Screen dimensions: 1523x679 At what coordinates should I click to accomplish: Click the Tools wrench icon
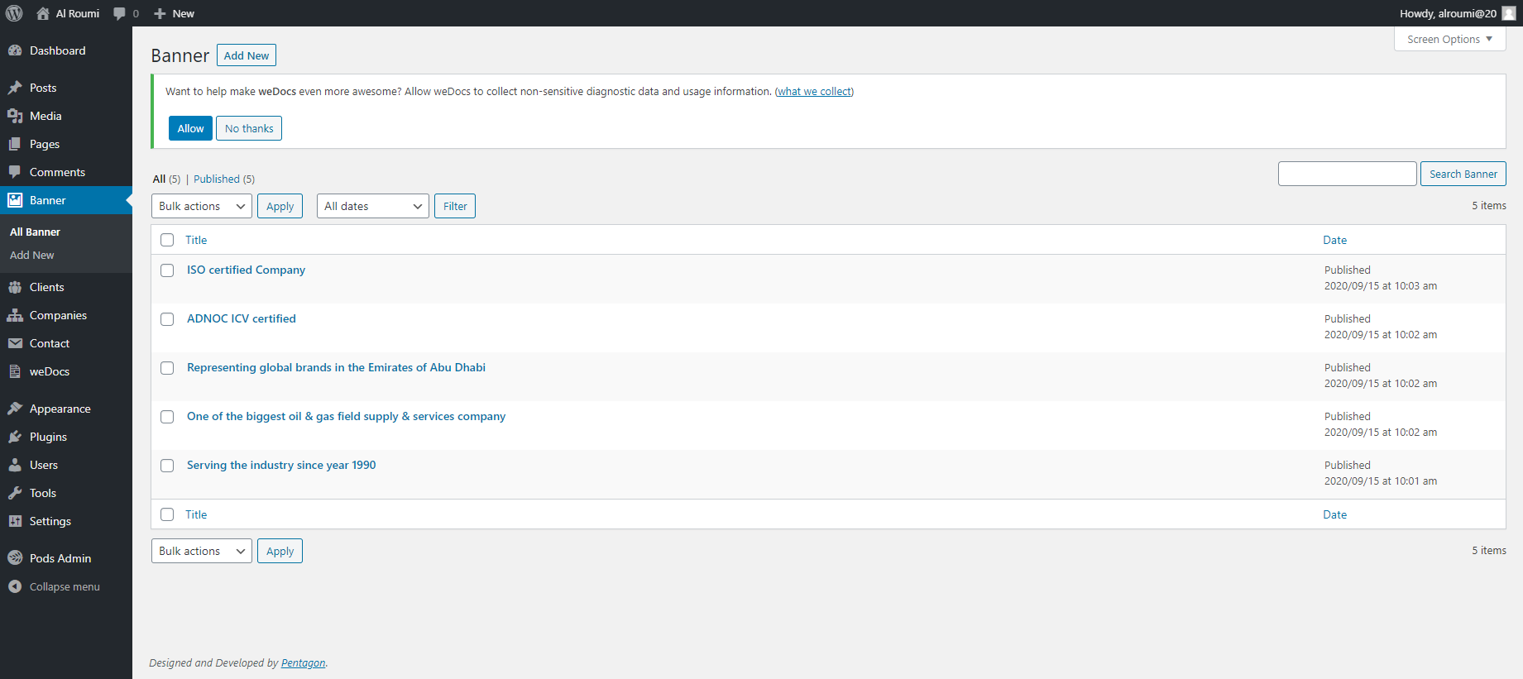click(15, 493)
